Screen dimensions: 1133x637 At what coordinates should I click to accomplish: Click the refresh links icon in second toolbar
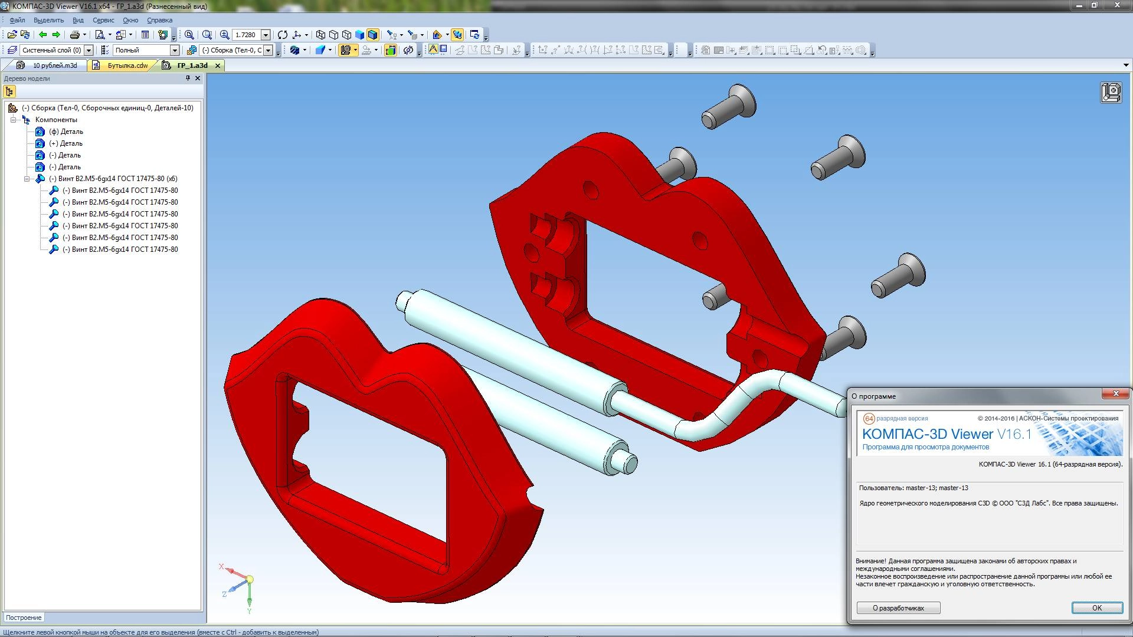(x=408, y=50)
